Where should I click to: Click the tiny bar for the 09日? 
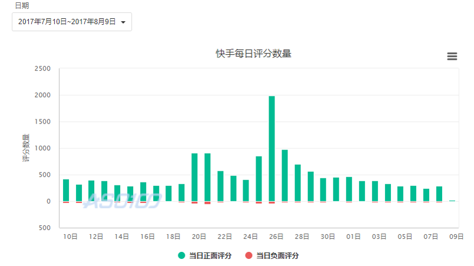tap(452, 201)
